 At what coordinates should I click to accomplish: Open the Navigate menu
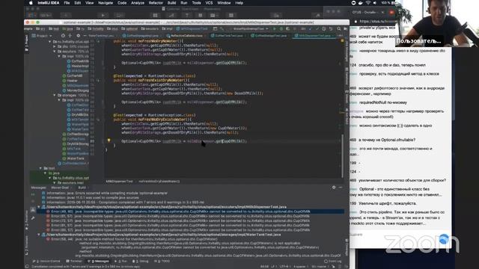[106, 3]
